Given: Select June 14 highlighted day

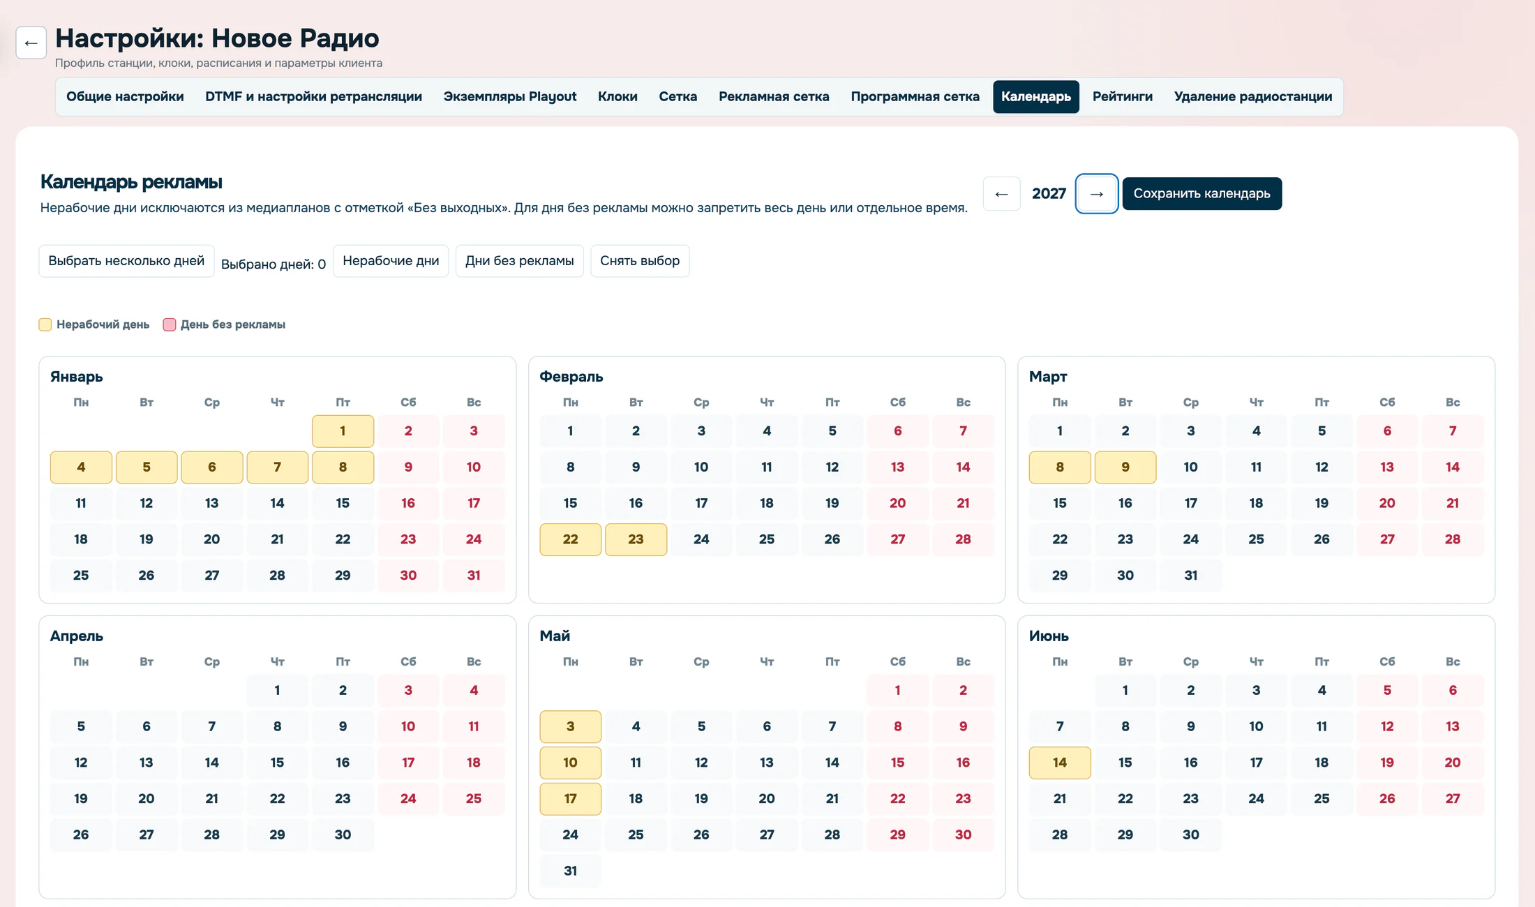Looking at the screenshot, I should (1060, 763).
